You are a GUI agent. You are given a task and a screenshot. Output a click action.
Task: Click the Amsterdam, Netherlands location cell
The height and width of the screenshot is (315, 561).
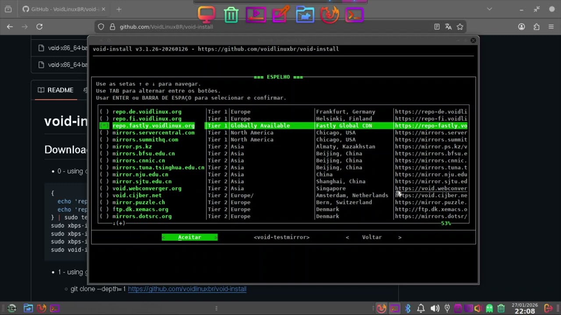[x=352, y=195]
